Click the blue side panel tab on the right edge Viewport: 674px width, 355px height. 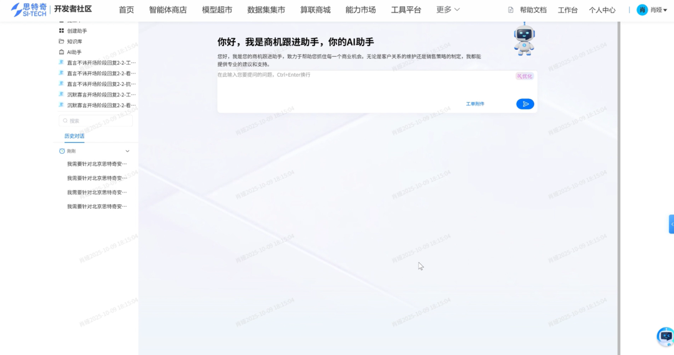[x=672, y=224]
